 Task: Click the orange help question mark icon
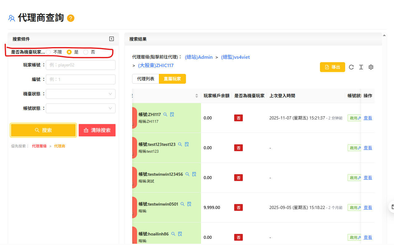(x=71, y=18)
